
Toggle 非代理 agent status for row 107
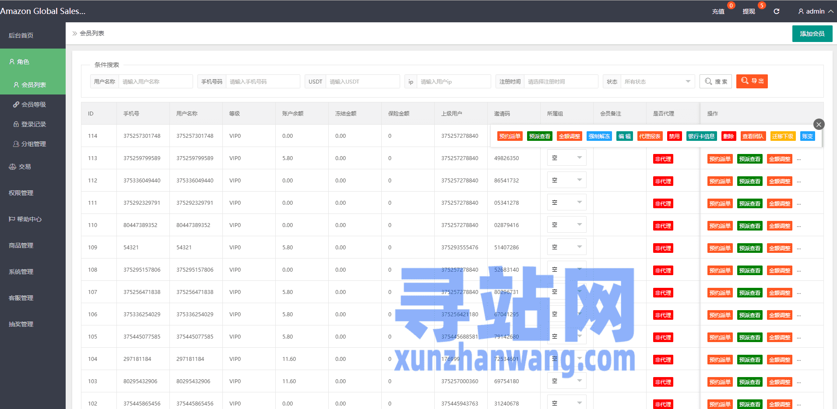[x=663, y=293]
